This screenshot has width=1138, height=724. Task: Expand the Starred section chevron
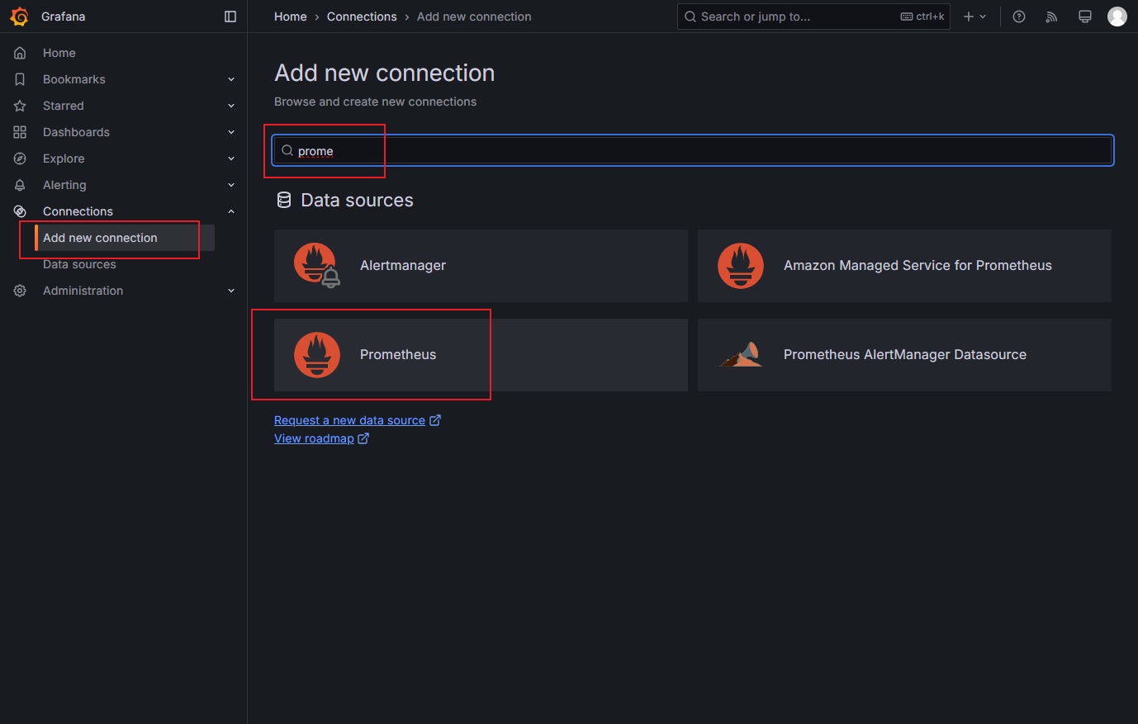[231, 106]
